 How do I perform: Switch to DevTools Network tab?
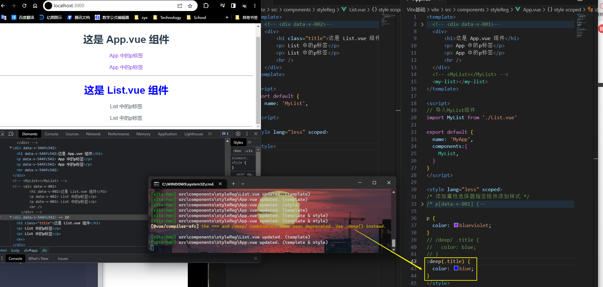[x=93, y=134]
